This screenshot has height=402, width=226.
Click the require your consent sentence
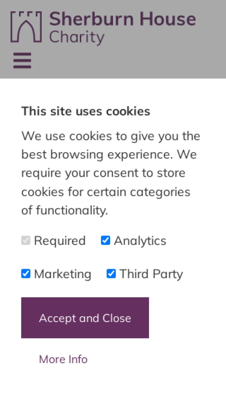103,173
